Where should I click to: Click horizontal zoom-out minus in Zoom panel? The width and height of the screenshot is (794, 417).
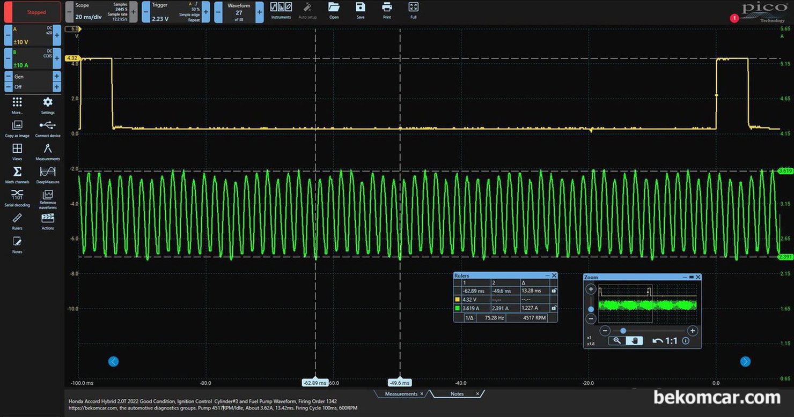point(605,331)
